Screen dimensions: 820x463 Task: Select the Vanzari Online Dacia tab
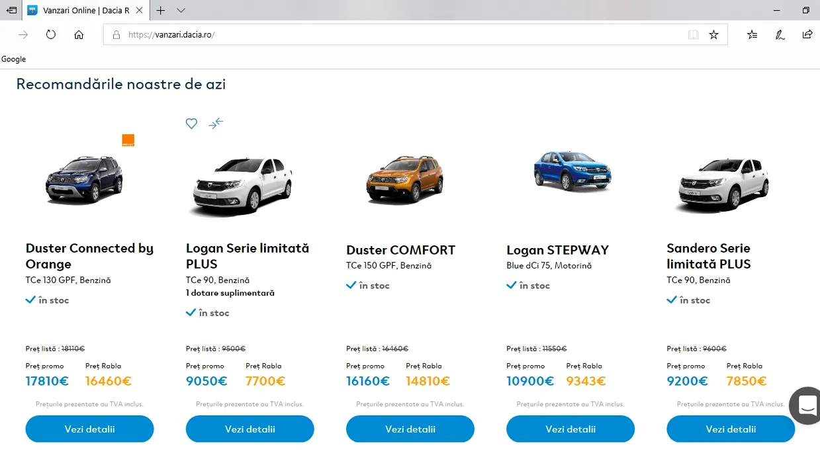tap(85, 11)
